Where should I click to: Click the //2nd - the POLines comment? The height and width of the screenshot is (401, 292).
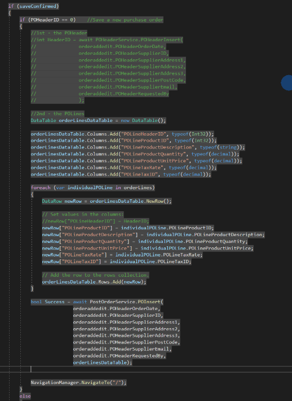(x=57, y=114)
